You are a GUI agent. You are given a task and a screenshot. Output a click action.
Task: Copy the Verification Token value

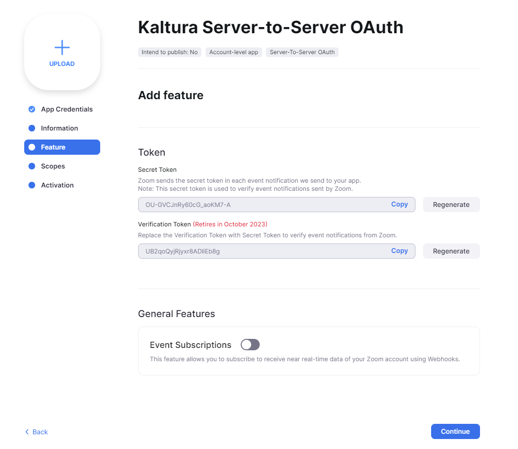pos(399,251)
